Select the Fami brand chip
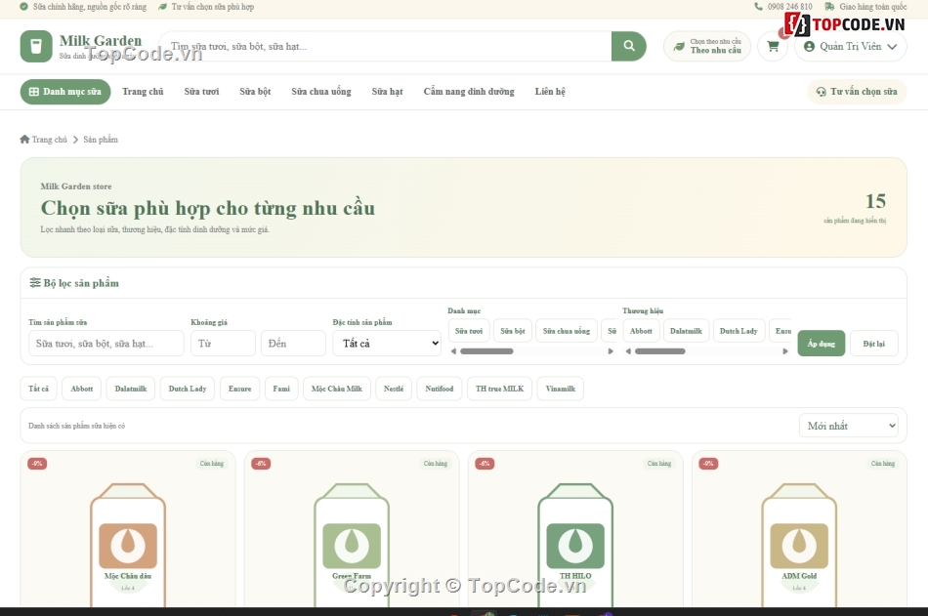This screenshot has width=928, height=616. click(281, 389)
